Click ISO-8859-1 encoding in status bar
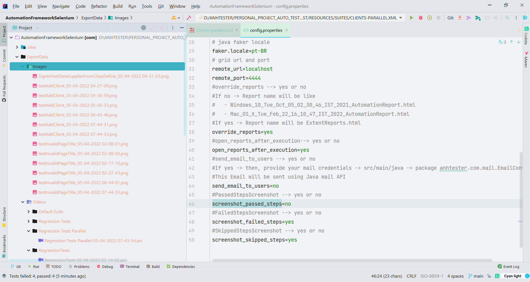 pos(432,276)
